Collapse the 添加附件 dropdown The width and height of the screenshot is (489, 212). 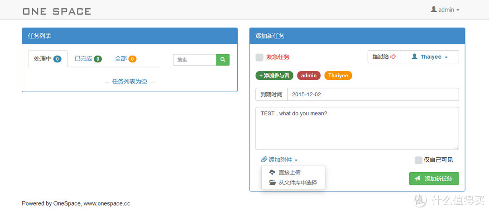pos(279,160)
